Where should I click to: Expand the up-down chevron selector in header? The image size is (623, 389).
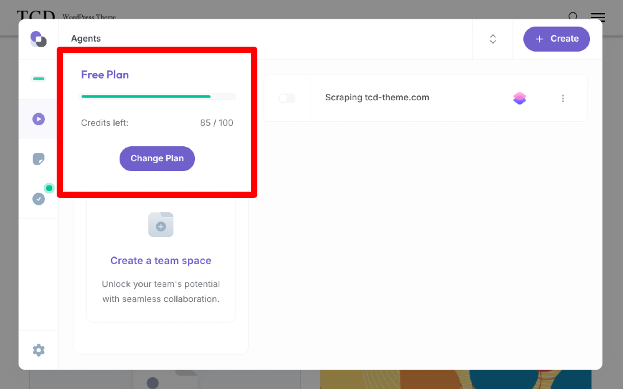coord(493,39)
